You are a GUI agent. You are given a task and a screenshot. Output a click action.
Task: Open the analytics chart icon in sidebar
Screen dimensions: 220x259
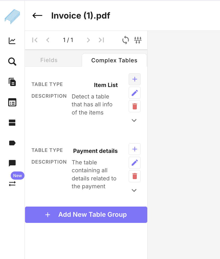click(x=12, y=41)
